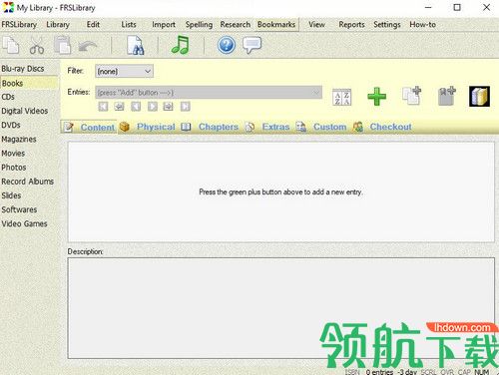Open the How-to menu
This screenshot has height=375, width=499.
click(422, 25)
